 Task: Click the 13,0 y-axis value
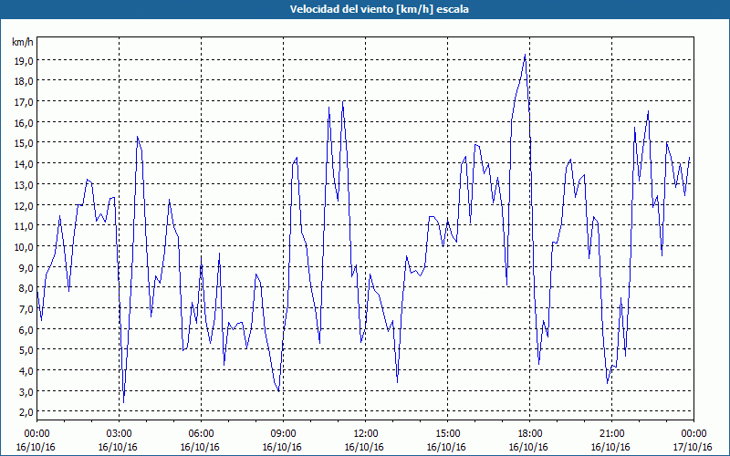tap(25, 185)
